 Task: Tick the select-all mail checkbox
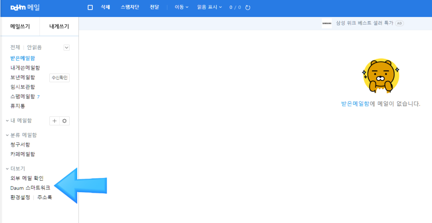[x=90, y=7]
